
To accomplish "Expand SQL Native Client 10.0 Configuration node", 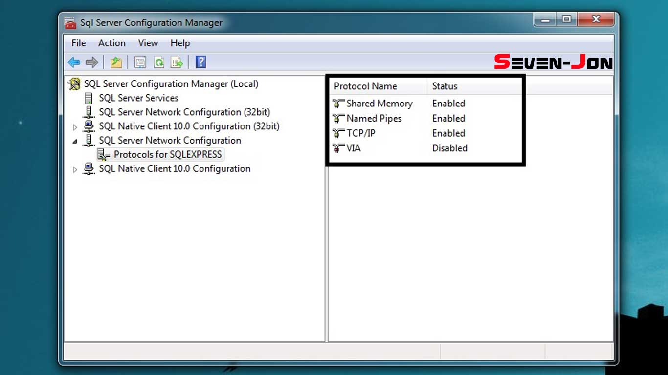I will coord(75,169).
